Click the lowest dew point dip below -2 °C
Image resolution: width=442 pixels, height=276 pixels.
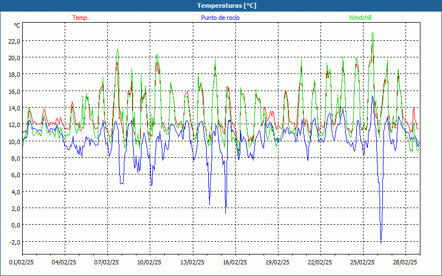(x=381, y=243)
